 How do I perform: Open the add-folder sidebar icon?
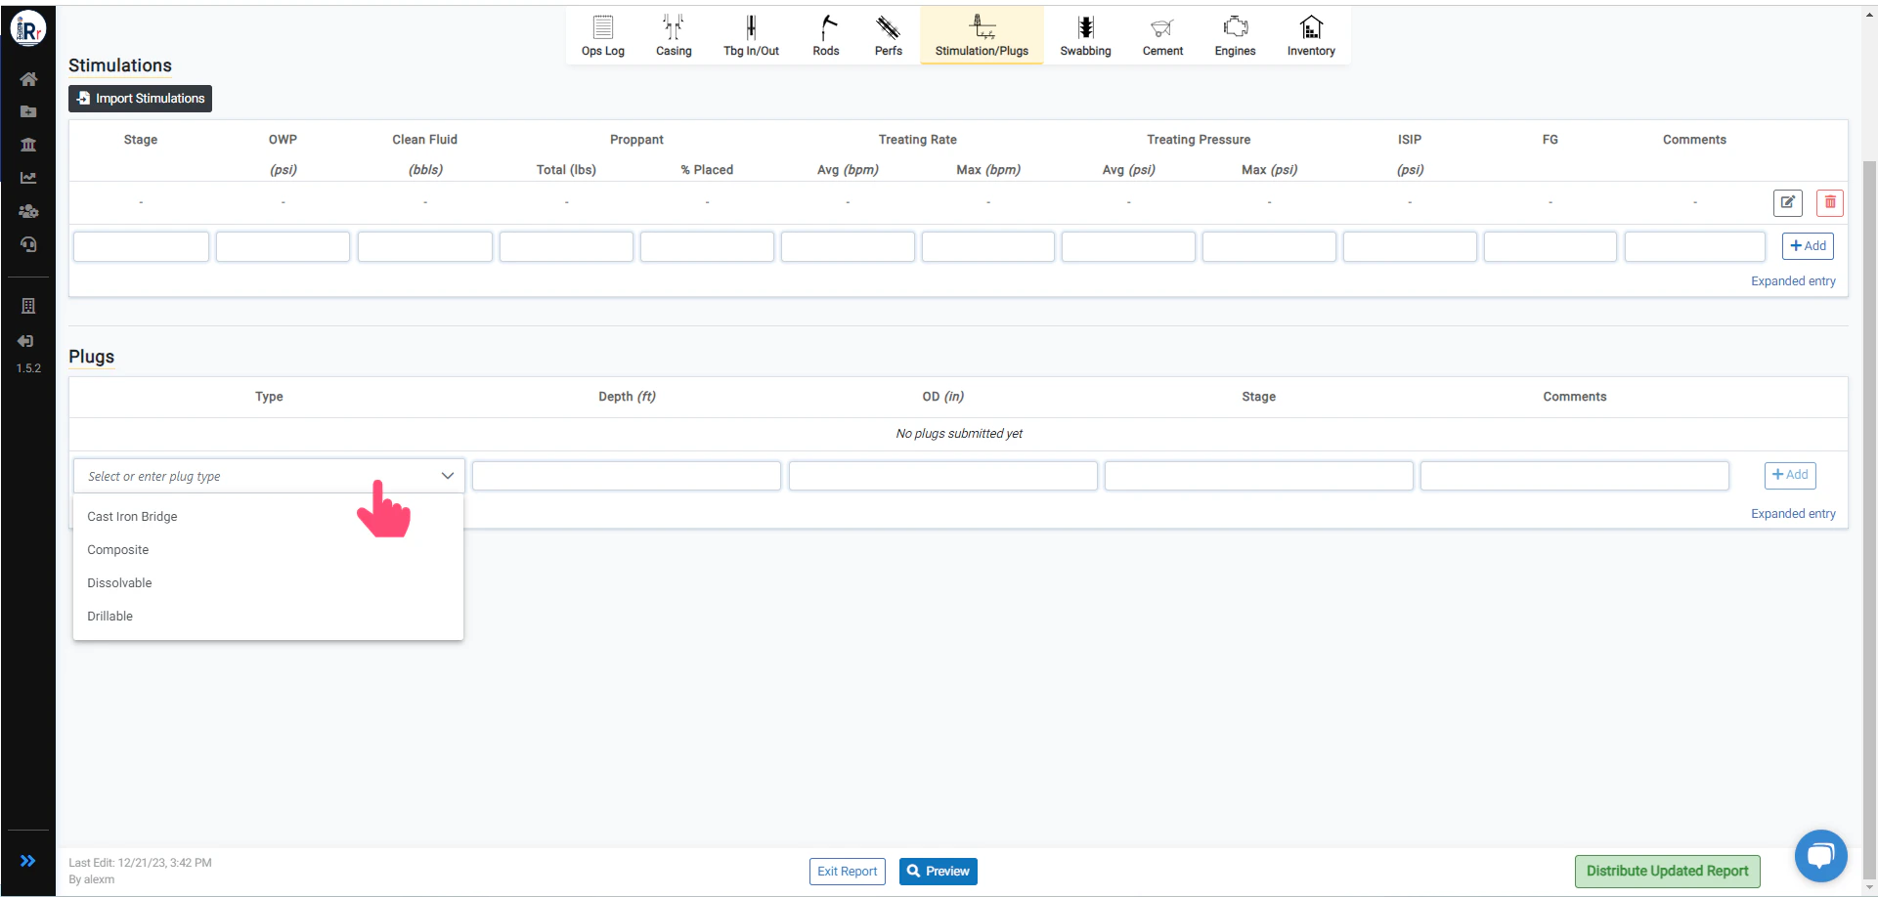click(28, 111)
